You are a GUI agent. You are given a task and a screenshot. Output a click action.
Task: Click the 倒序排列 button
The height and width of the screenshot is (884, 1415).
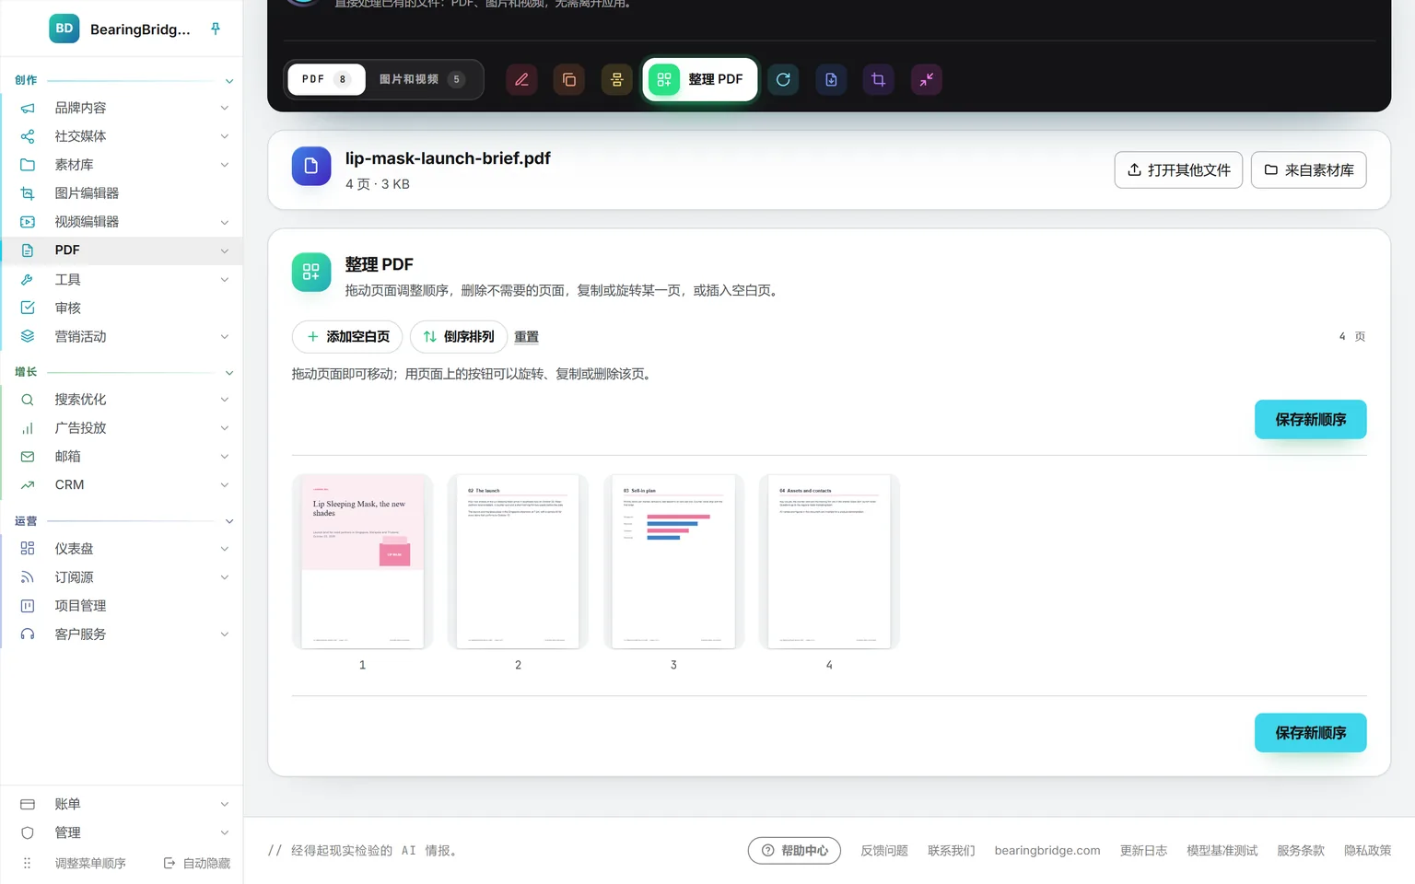pyautogui.click(x=459, y=337)
